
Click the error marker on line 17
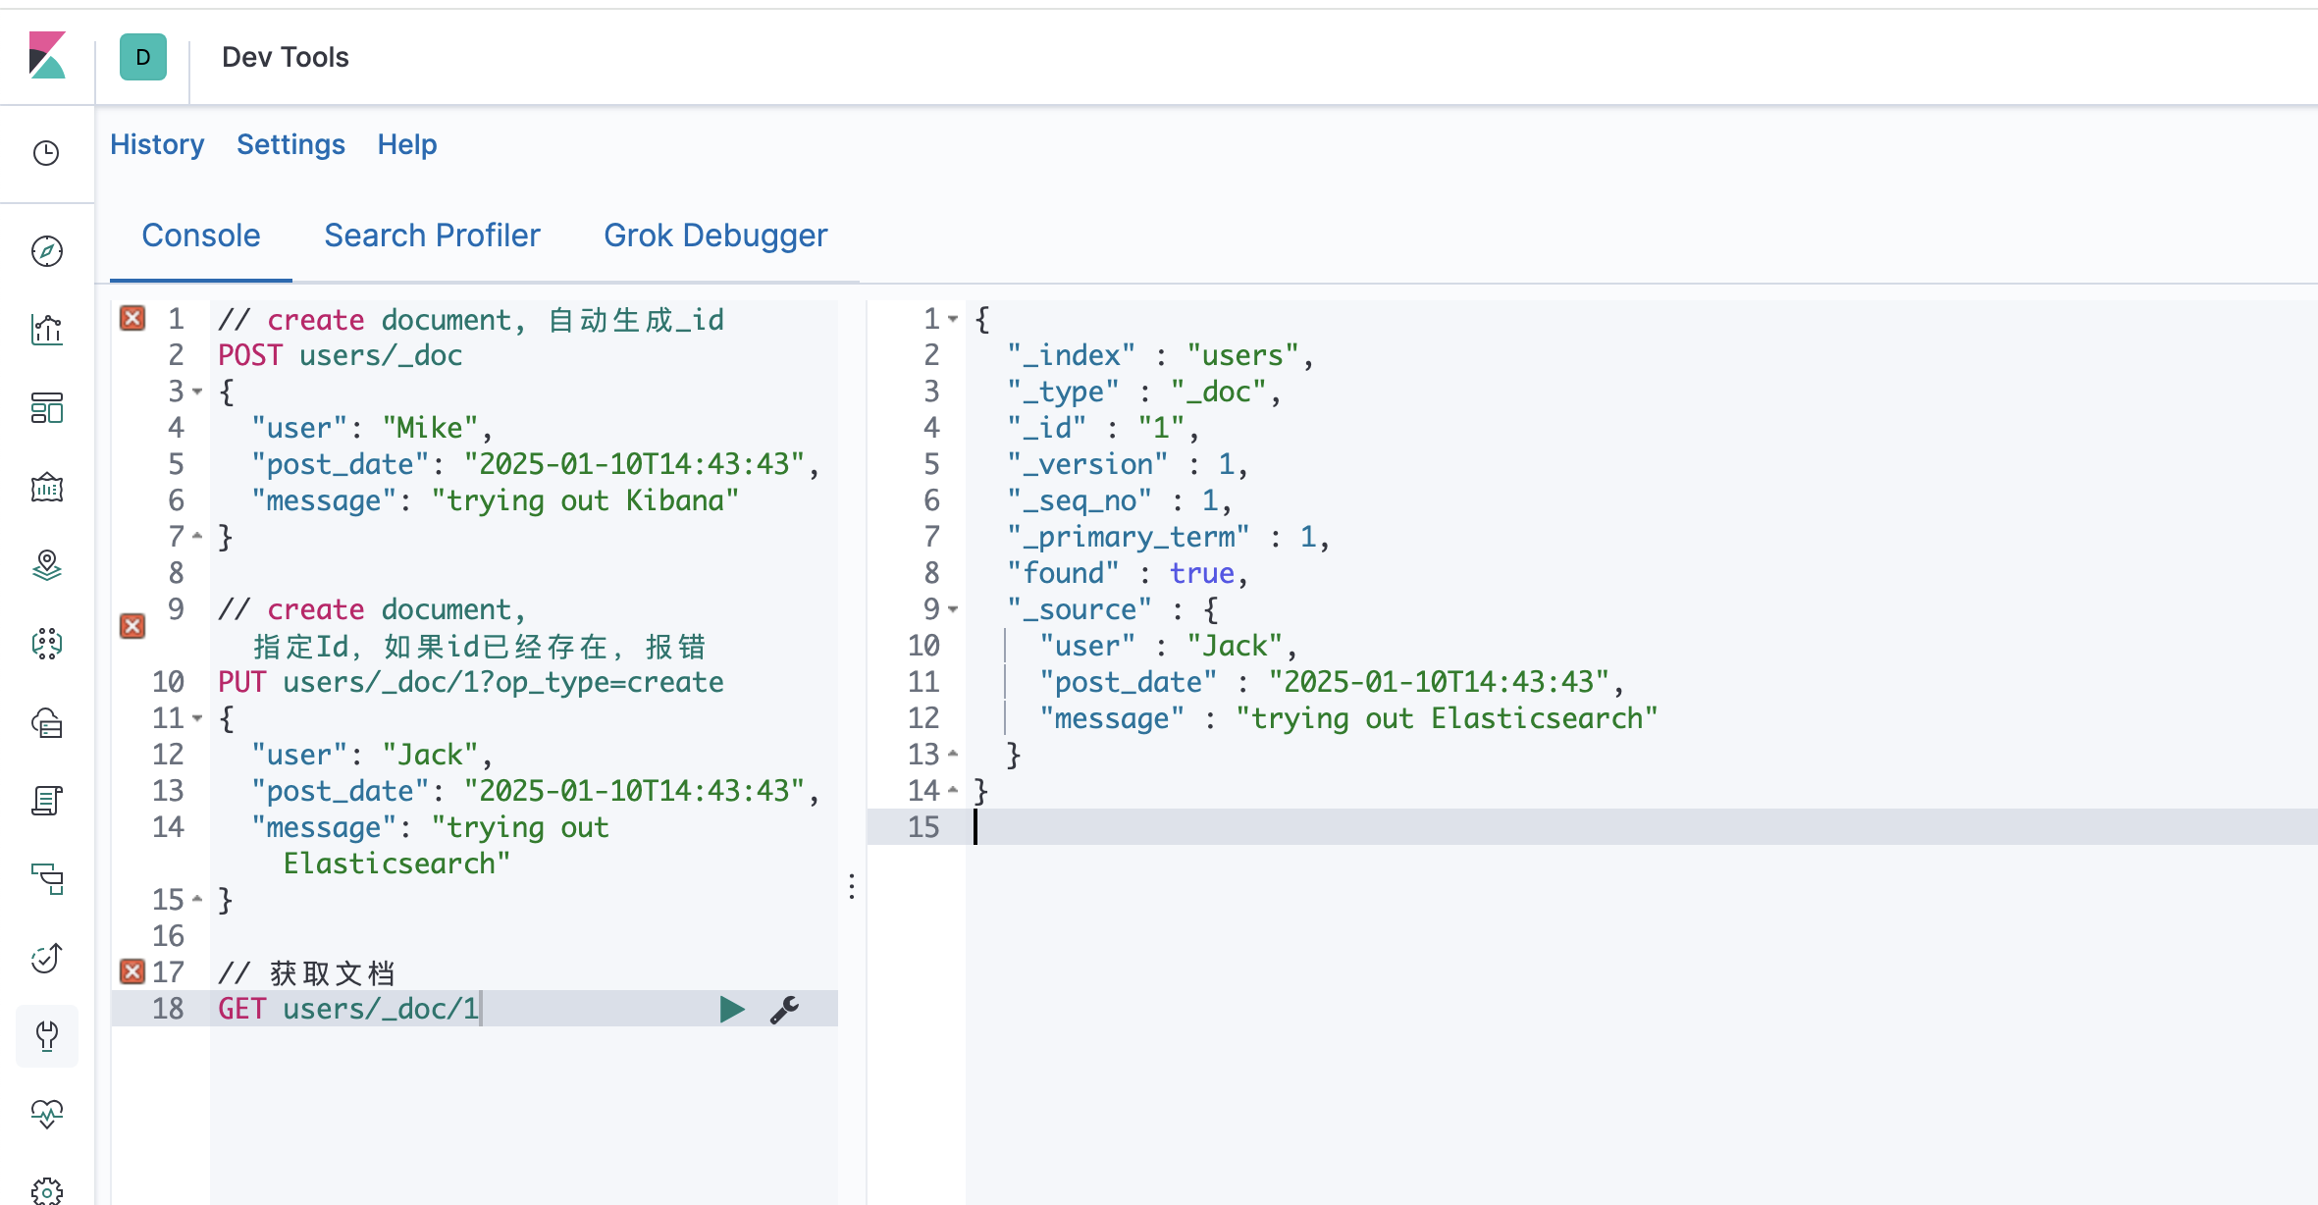[x=132, y=971]
